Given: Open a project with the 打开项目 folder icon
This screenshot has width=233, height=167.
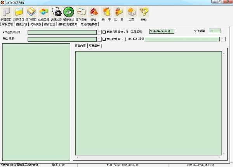Looking at the screenshot, I should click(19, 12).
